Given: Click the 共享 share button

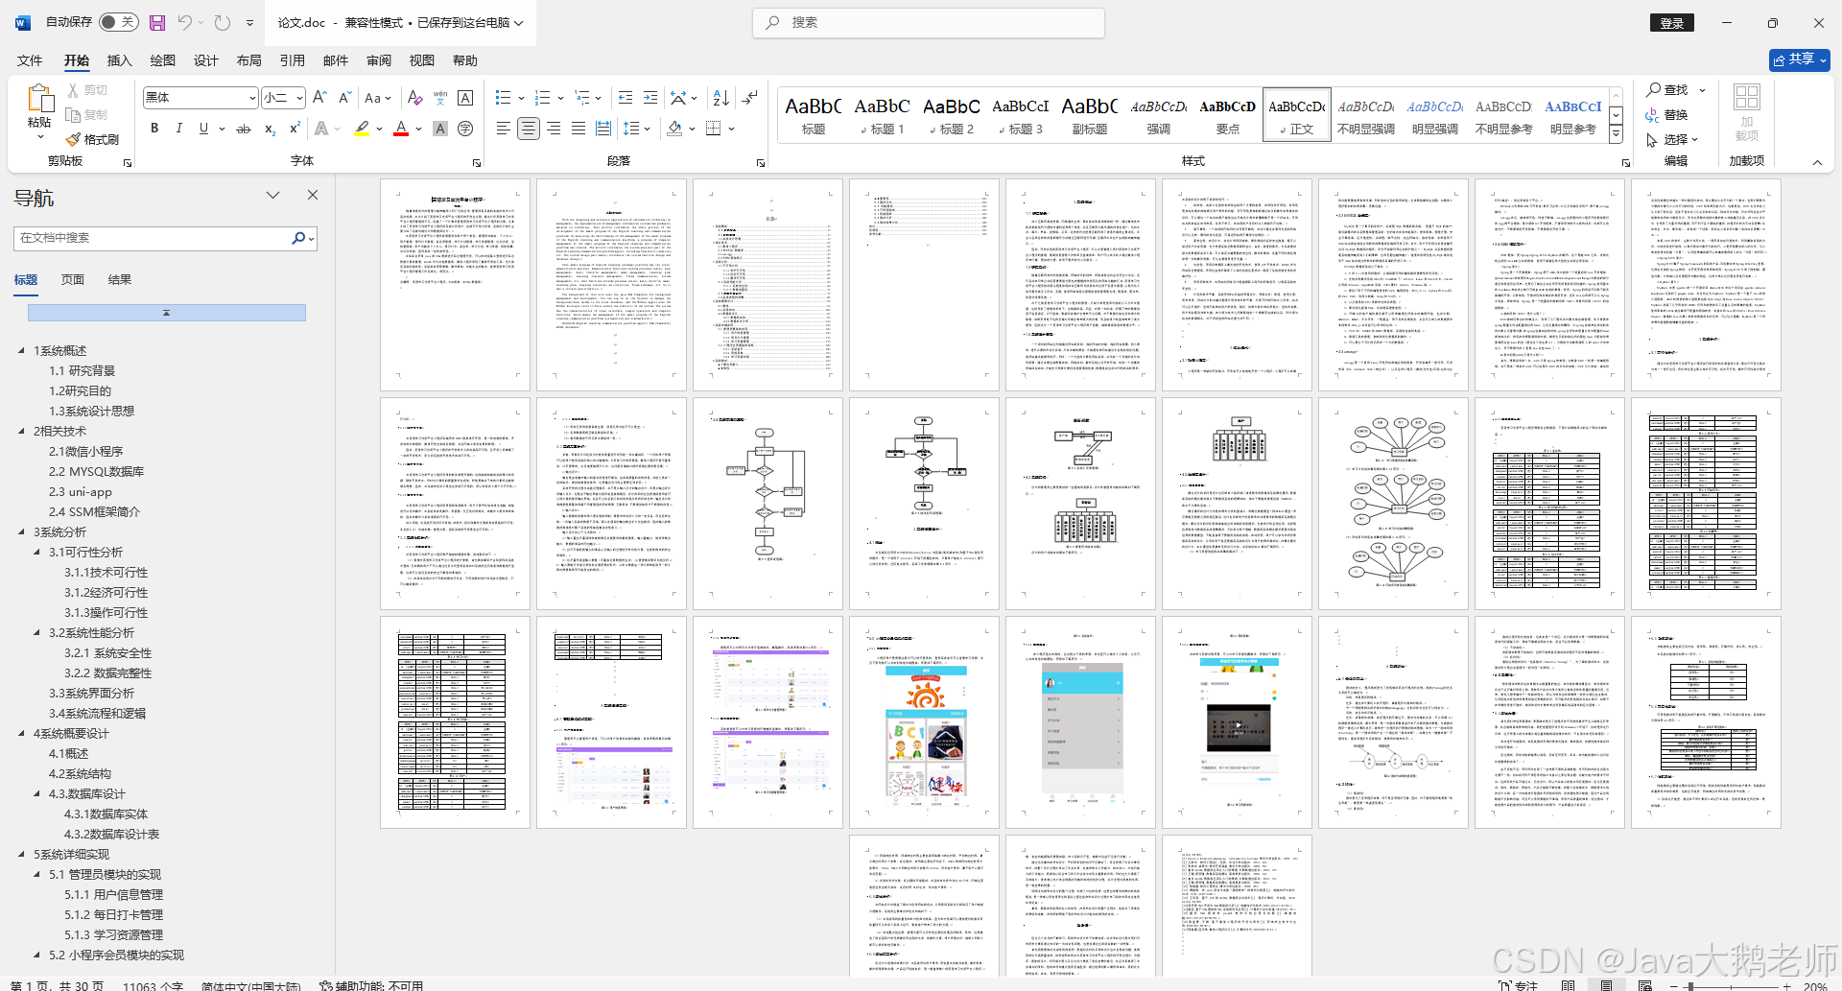Looking at the screenshot, I should tap(1799, 59).
